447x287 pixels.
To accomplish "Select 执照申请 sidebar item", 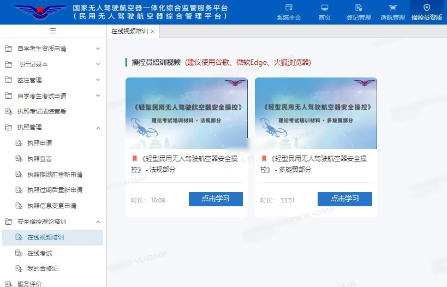I will point(39,143).
